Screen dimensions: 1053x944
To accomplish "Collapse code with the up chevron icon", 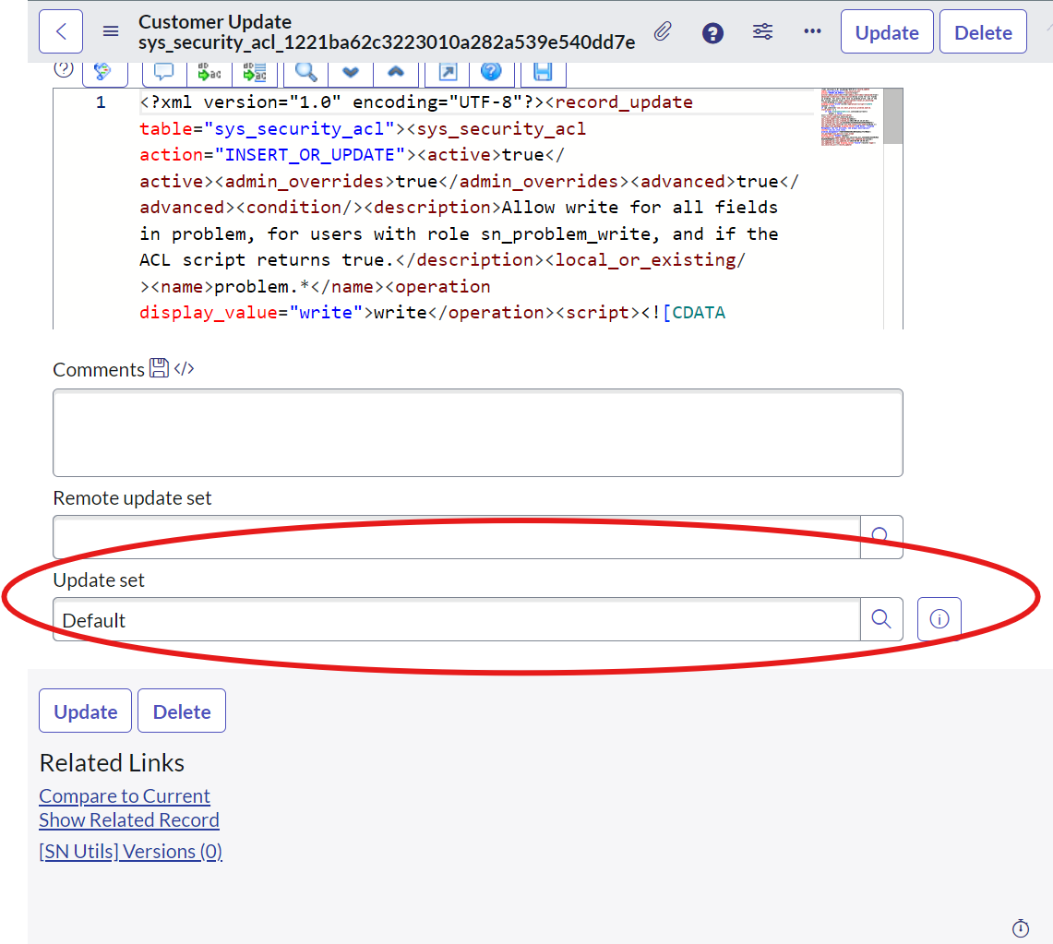I will [395, 74].
